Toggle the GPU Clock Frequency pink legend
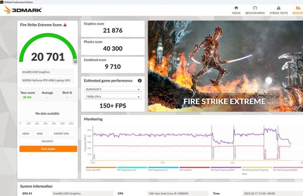 (x=288, y=169)
